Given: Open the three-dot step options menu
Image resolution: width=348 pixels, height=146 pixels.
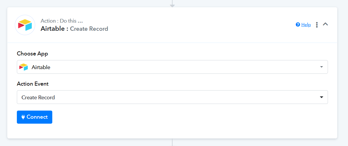Looking at the screenshot, I should click(x=317, y=25).
